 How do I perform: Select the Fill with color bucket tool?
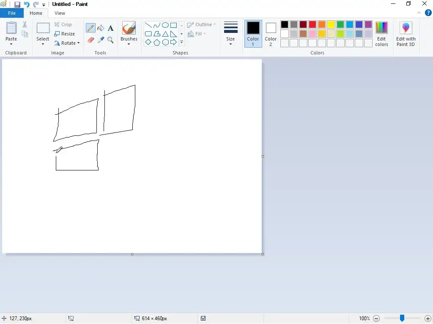[101, 28]
